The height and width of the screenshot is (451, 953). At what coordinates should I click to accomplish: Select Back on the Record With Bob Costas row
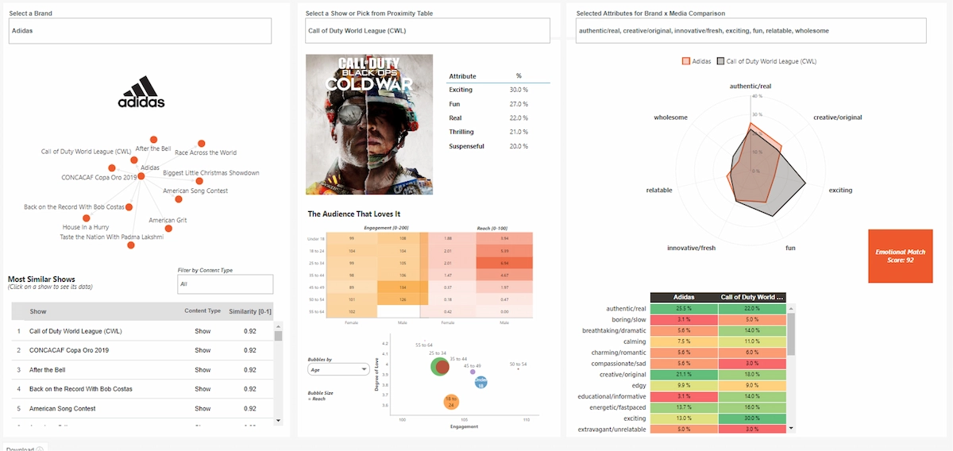pos(143,389)
